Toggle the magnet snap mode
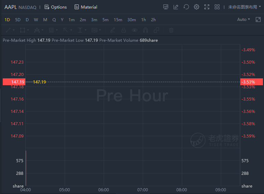The height and width of the screenshot is (194, 264). [146, 30]
